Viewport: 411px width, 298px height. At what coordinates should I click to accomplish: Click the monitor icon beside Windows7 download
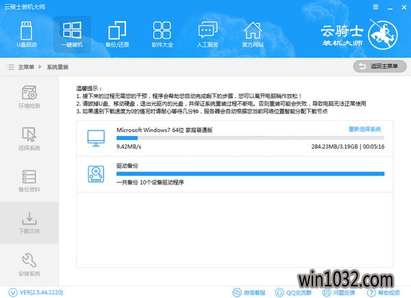[x=96, y=138]
